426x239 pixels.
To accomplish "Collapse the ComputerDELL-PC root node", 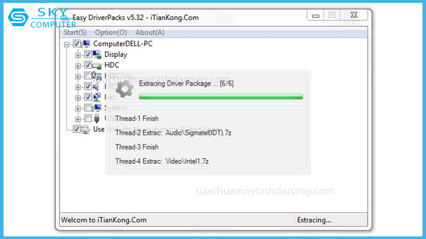I will click(67, 44).
